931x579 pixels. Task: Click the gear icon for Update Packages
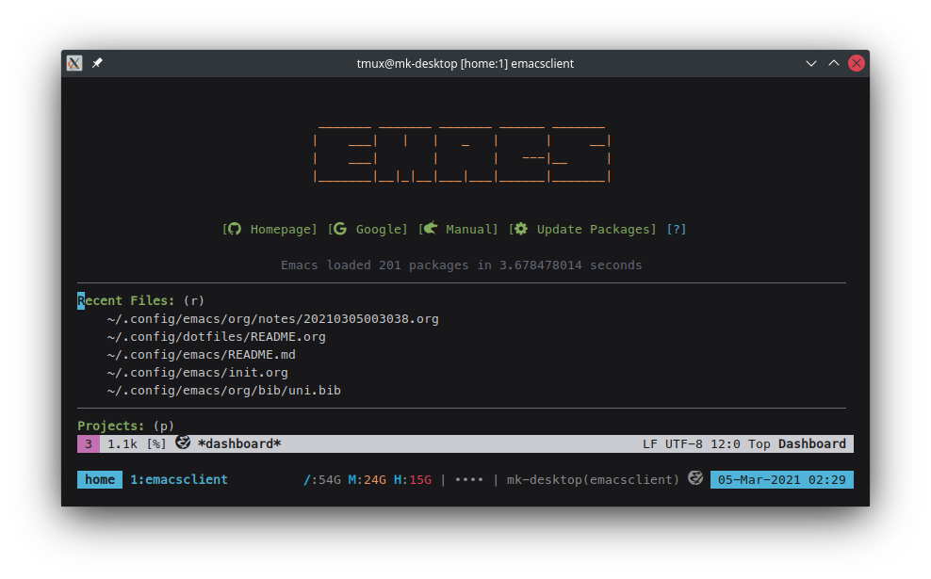click(x=520, y=229)
